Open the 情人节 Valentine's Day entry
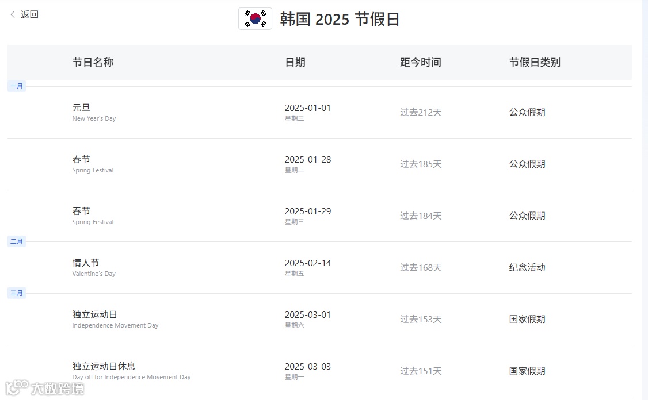Image resolution: width=648 pixels, height=400 pixels. coord(319,267)
